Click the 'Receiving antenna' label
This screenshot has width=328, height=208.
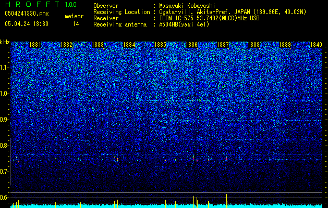120,24
